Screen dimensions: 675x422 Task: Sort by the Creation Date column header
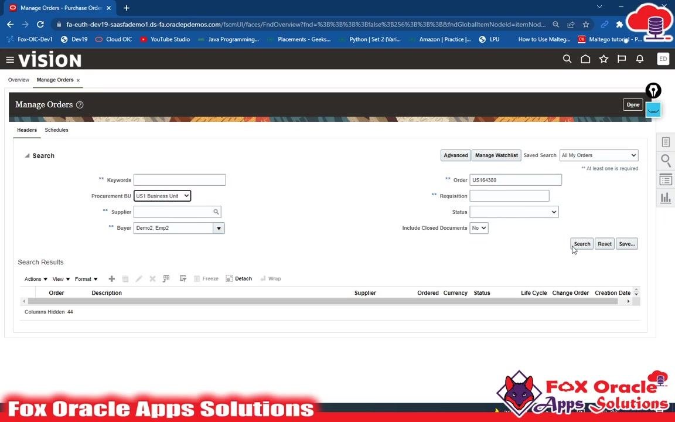(x=612, y=293)
